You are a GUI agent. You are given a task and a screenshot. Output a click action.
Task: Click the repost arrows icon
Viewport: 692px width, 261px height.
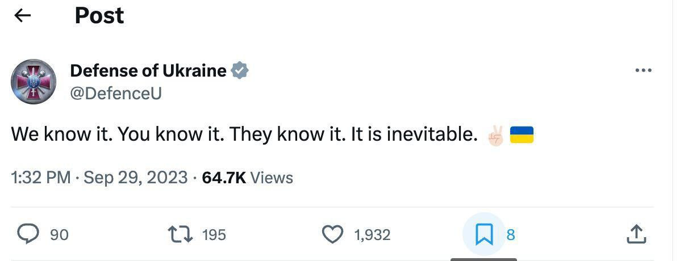[180, 234]
